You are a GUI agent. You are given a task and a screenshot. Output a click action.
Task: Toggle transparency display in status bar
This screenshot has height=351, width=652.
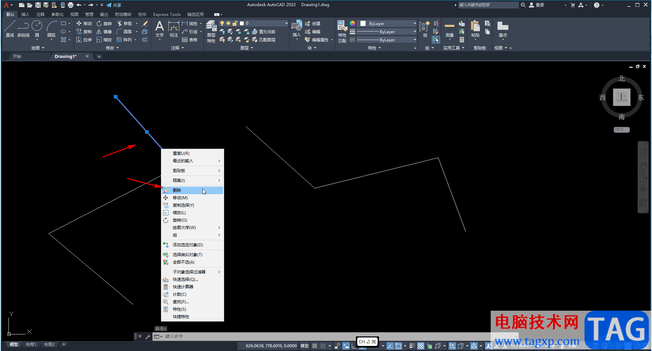coord(421,346)
